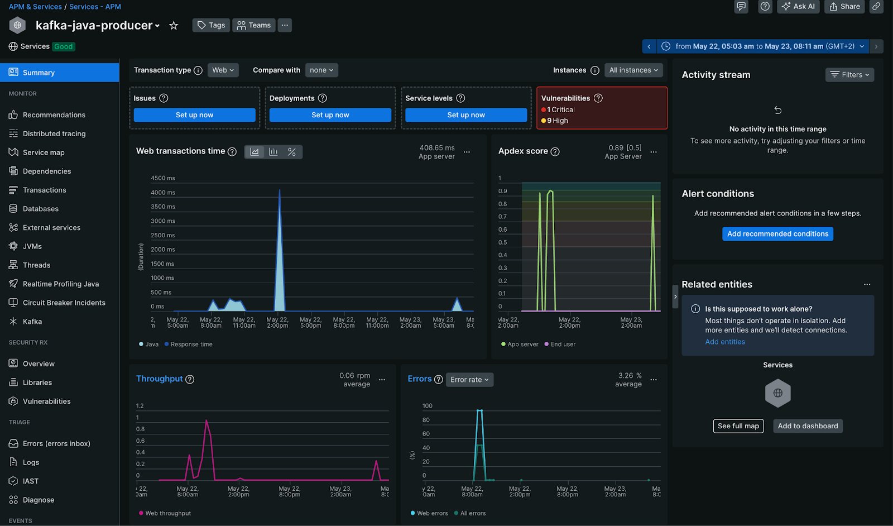Click the Web throughput magenta legend swatch
Viewport: 893px width, 526px height.
click(x=141, y=513)
